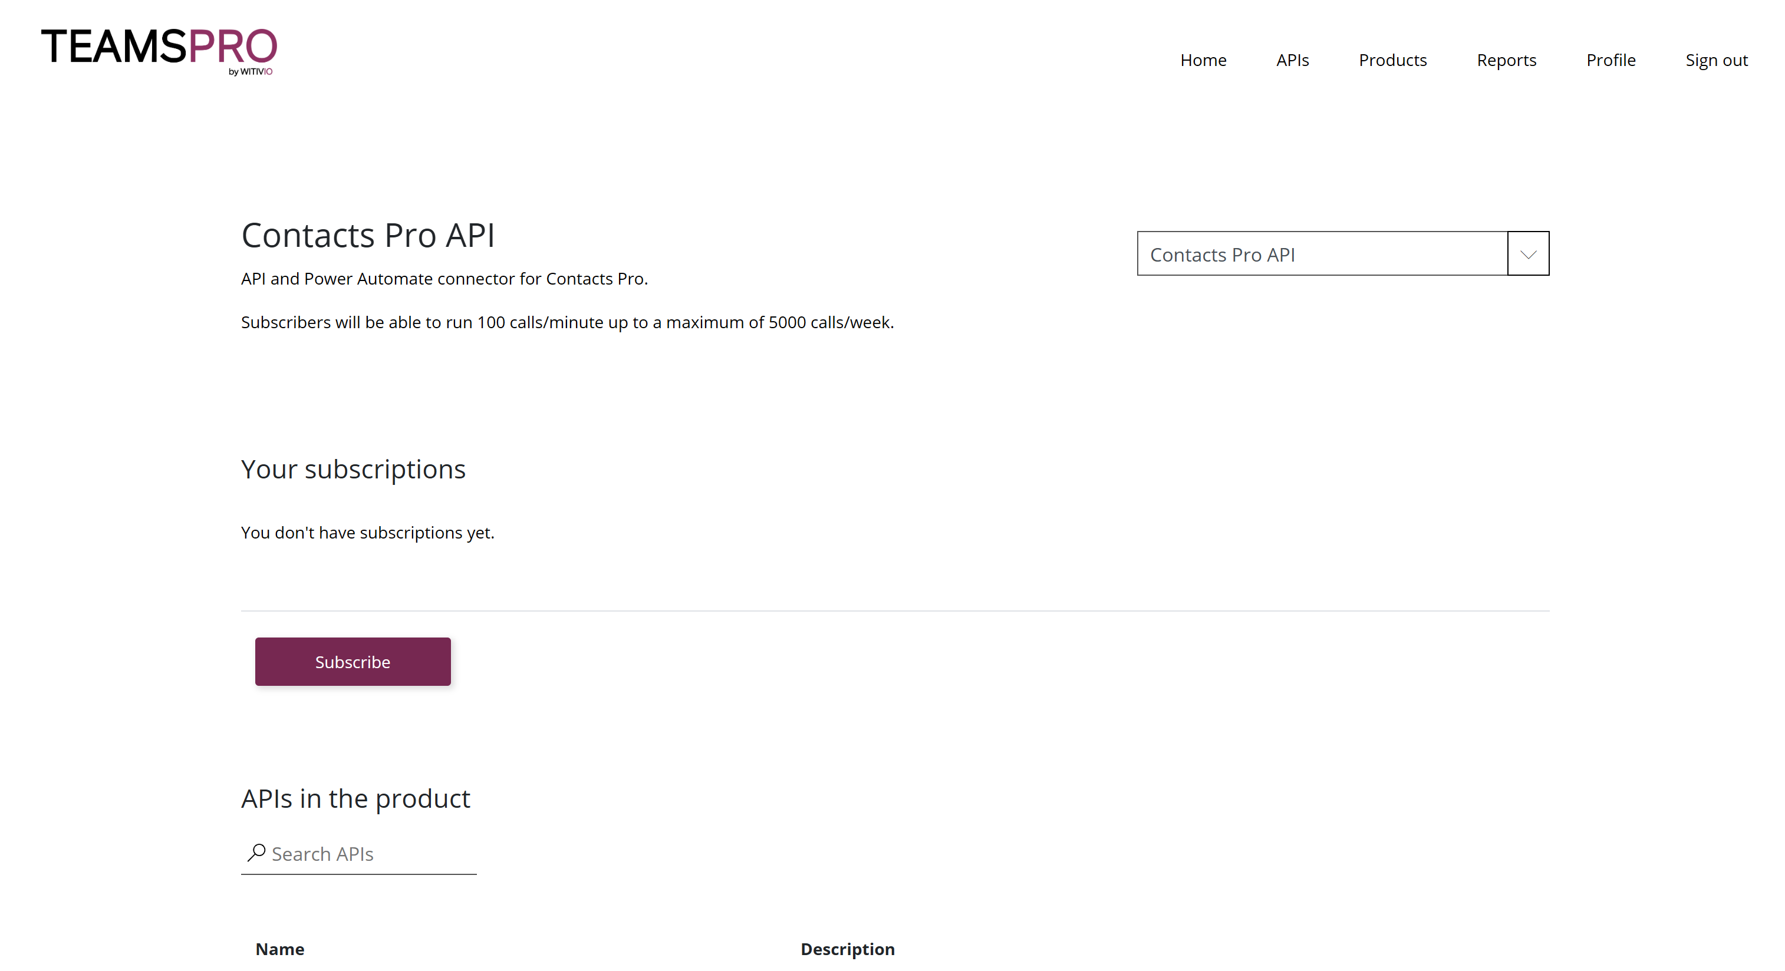
Task: Click the Description column header
Action: pos(848,949)
